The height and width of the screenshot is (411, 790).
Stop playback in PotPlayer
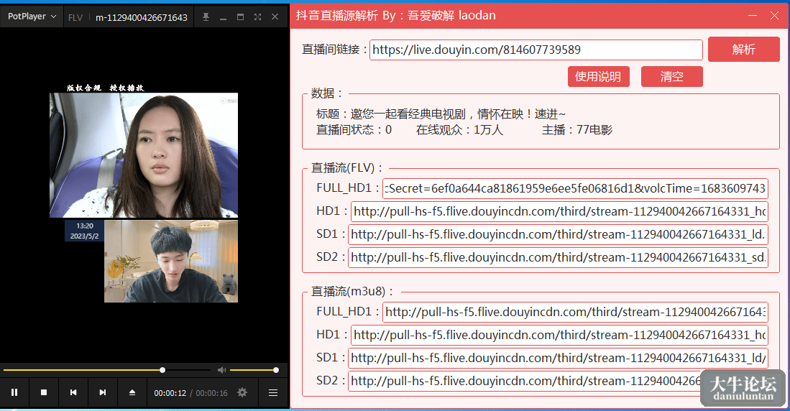point(44,392)
